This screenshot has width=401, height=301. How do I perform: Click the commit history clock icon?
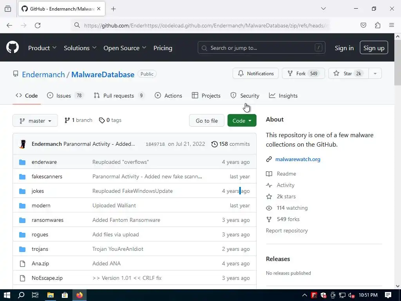click(x=215, y=144)
